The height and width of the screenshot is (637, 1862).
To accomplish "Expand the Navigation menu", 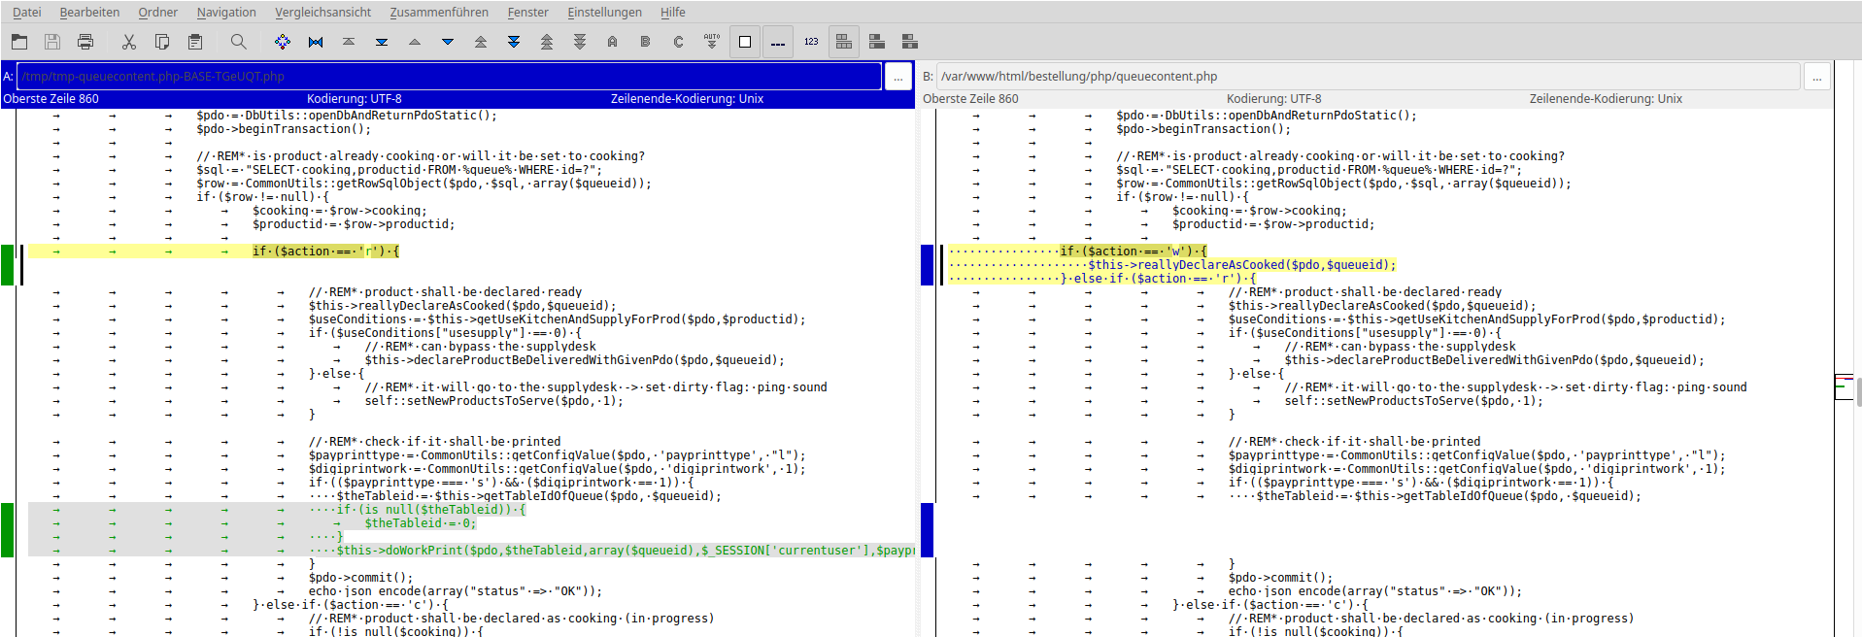I will [x=226, y=12].
